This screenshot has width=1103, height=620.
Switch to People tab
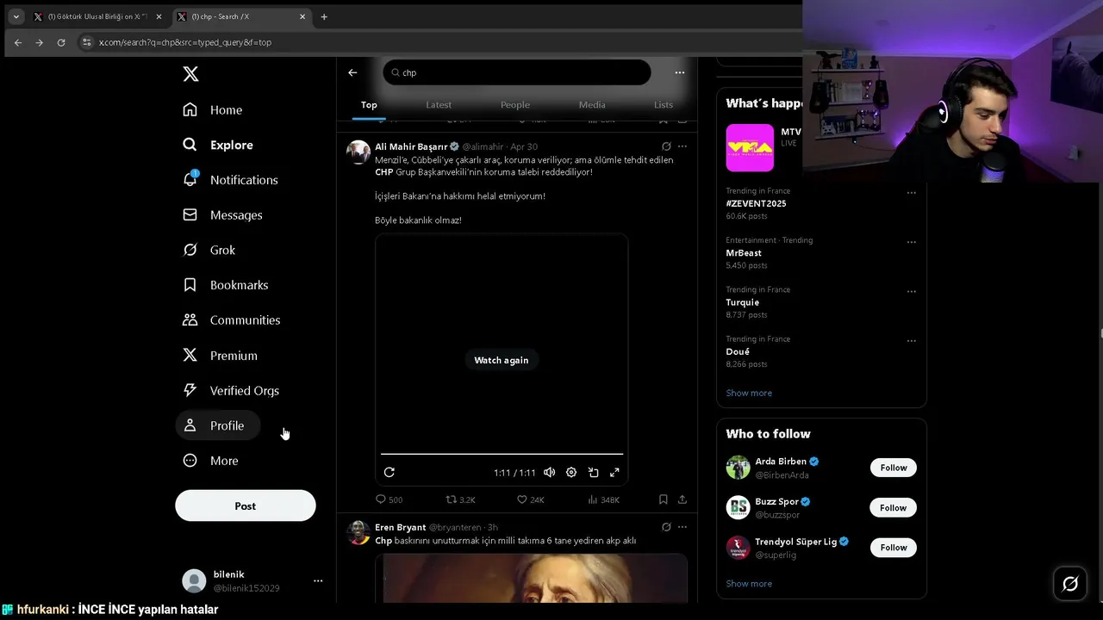tap(515, 105)
